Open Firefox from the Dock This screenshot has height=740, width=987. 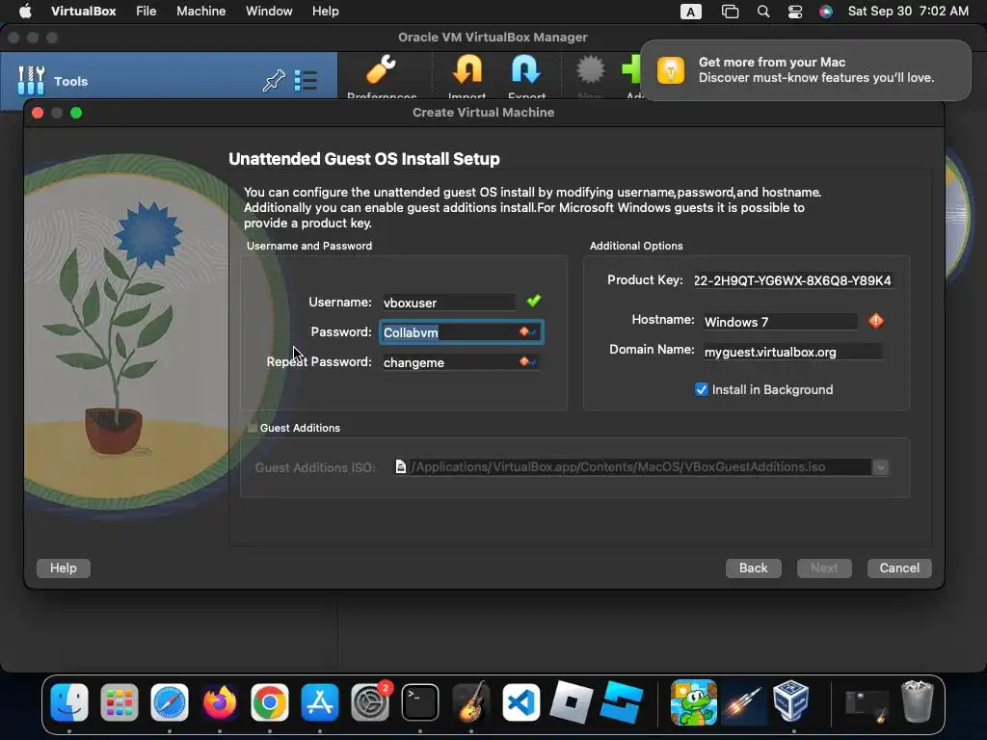point(219,701)
